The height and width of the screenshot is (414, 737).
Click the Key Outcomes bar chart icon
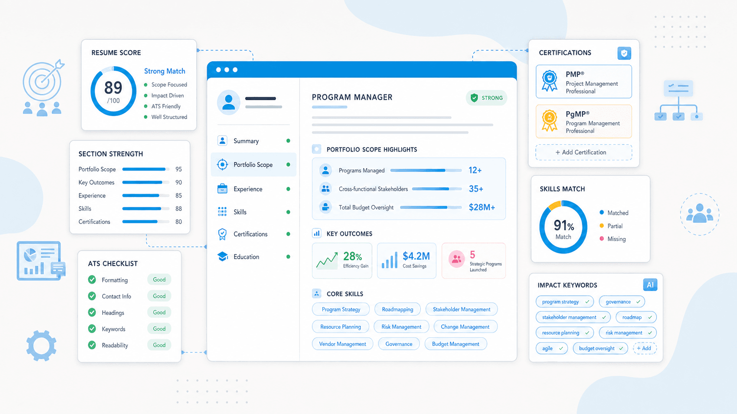[317, 233]
